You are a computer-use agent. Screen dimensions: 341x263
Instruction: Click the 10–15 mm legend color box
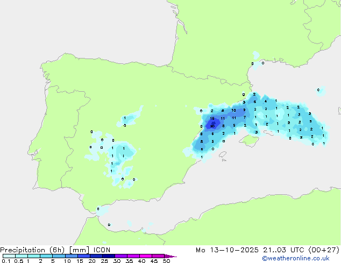pyautogui.click(x=71, y=256)
